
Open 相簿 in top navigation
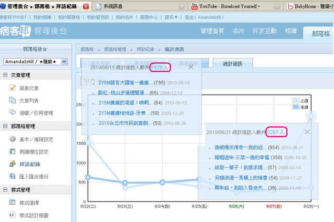[291, 31]
